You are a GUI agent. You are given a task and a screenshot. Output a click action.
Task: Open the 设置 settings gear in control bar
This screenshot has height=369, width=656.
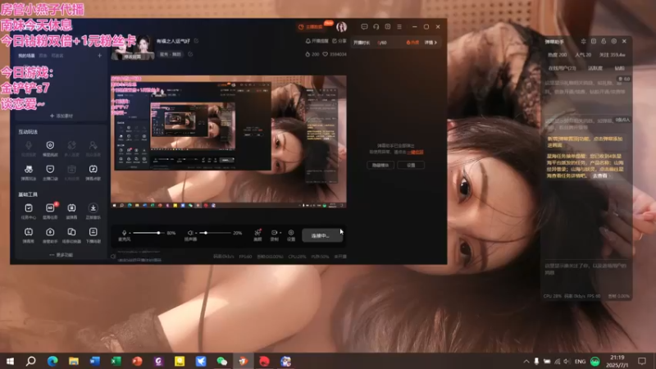click(x=291, y=235)
